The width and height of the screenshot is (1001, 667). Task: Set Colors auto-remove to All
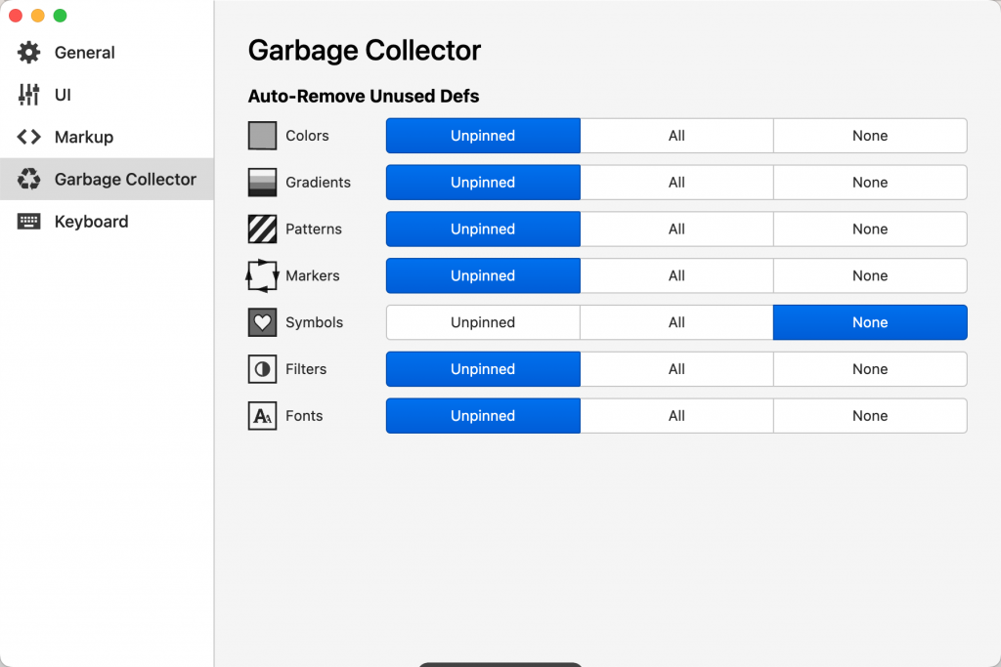[x=676, y=136]
